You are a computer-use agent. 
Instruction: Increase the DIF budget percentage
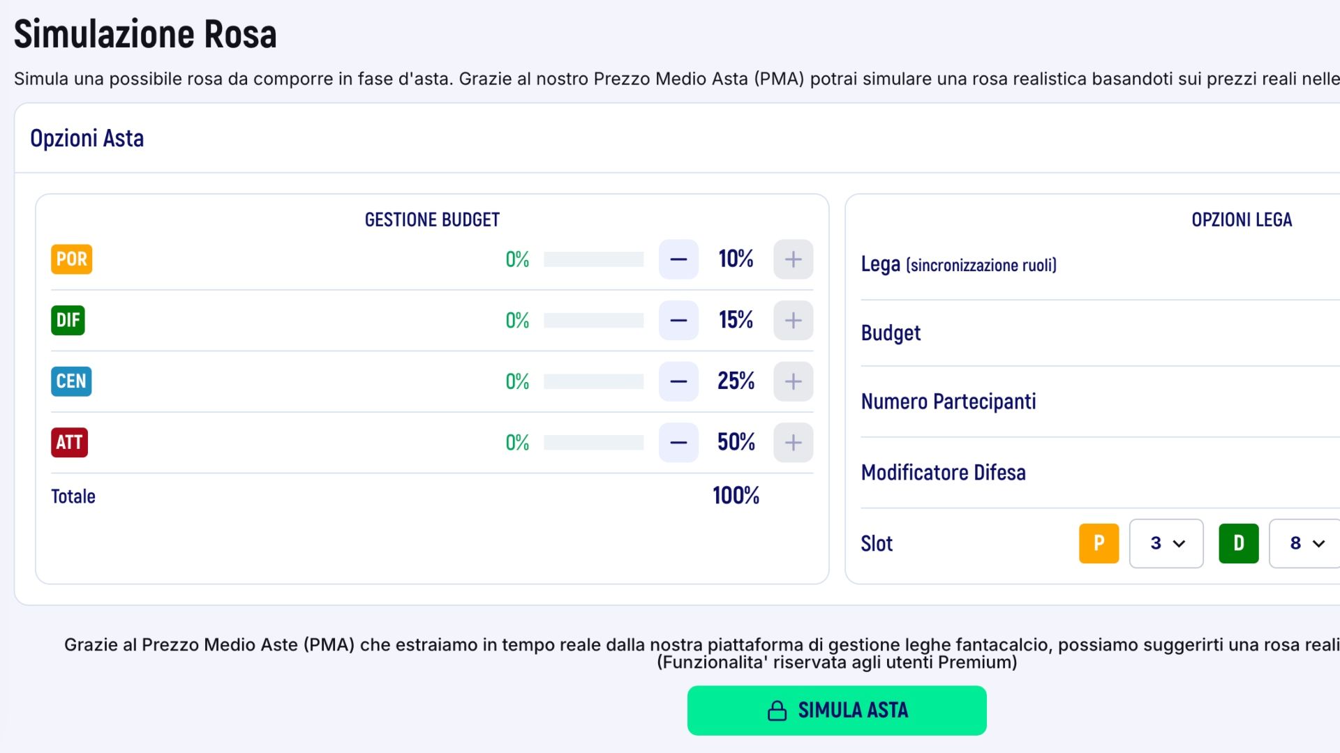[x=793, y=321]
